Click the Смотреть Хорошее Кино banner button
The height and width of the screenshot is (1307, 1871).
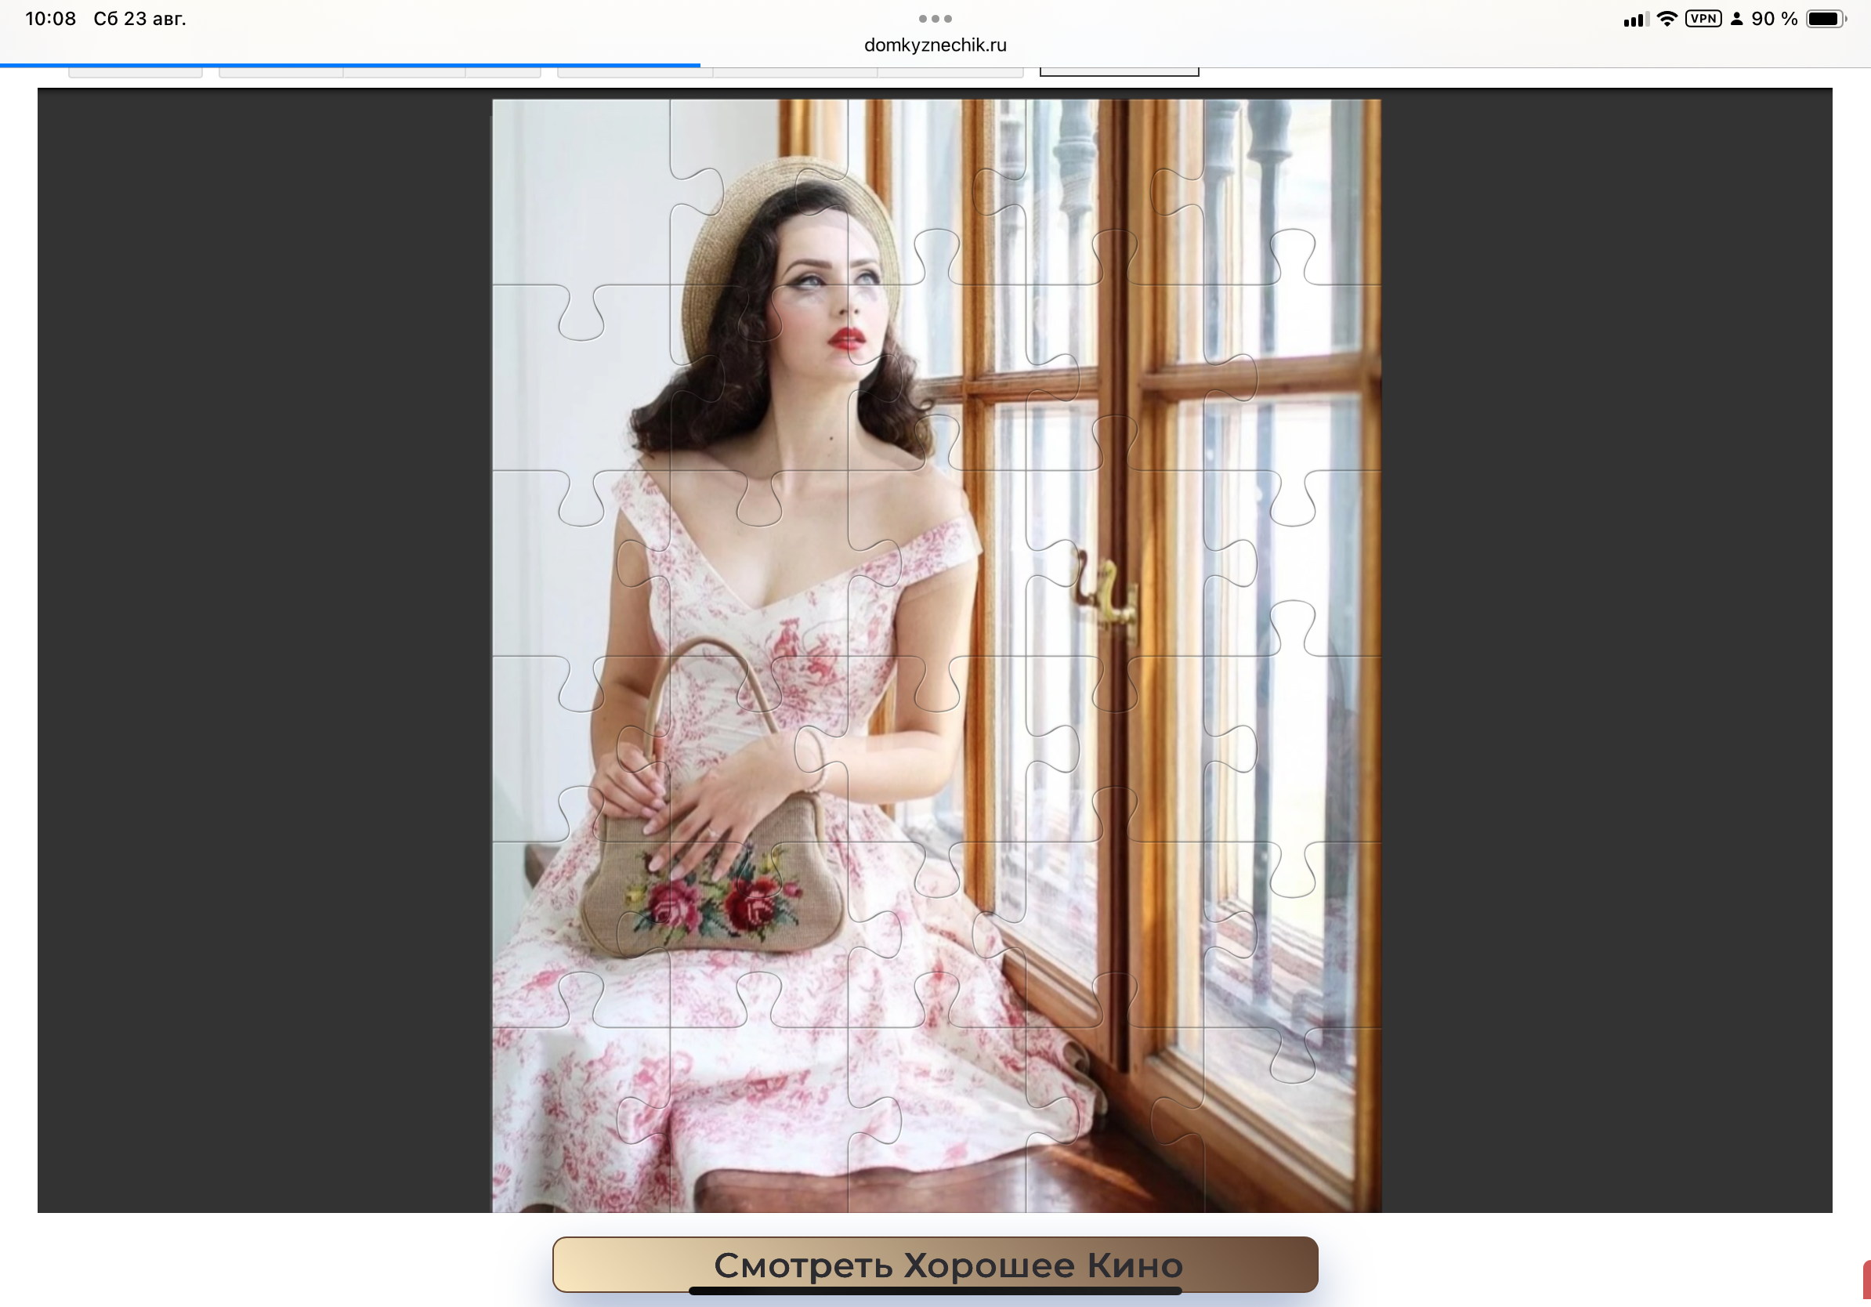coord(935,1265)
